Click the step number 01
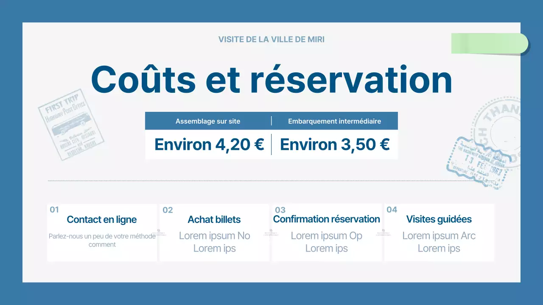Viewport: 543px width, 305px height. click(x=54, y=210)
